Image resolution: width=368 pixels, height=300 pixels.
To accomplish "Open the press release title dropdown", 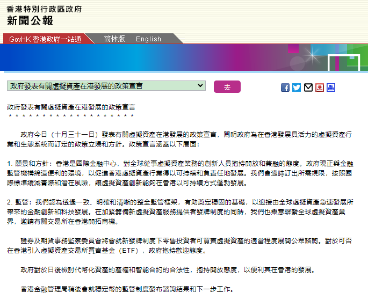I will pyautogui.click(x=106, y=86).
